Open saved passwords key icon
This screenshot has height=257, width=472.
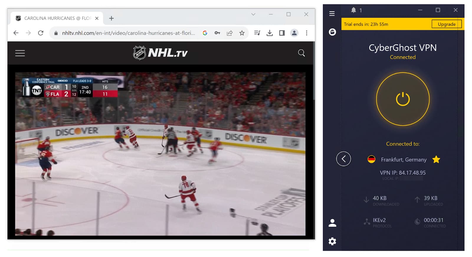pos(217,33)
